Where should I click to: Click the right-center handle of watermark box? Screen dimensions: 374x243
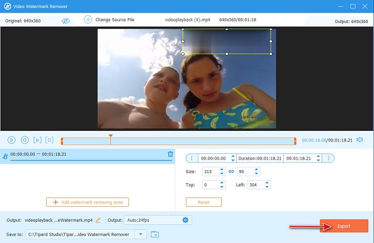(x=271, y=42)
